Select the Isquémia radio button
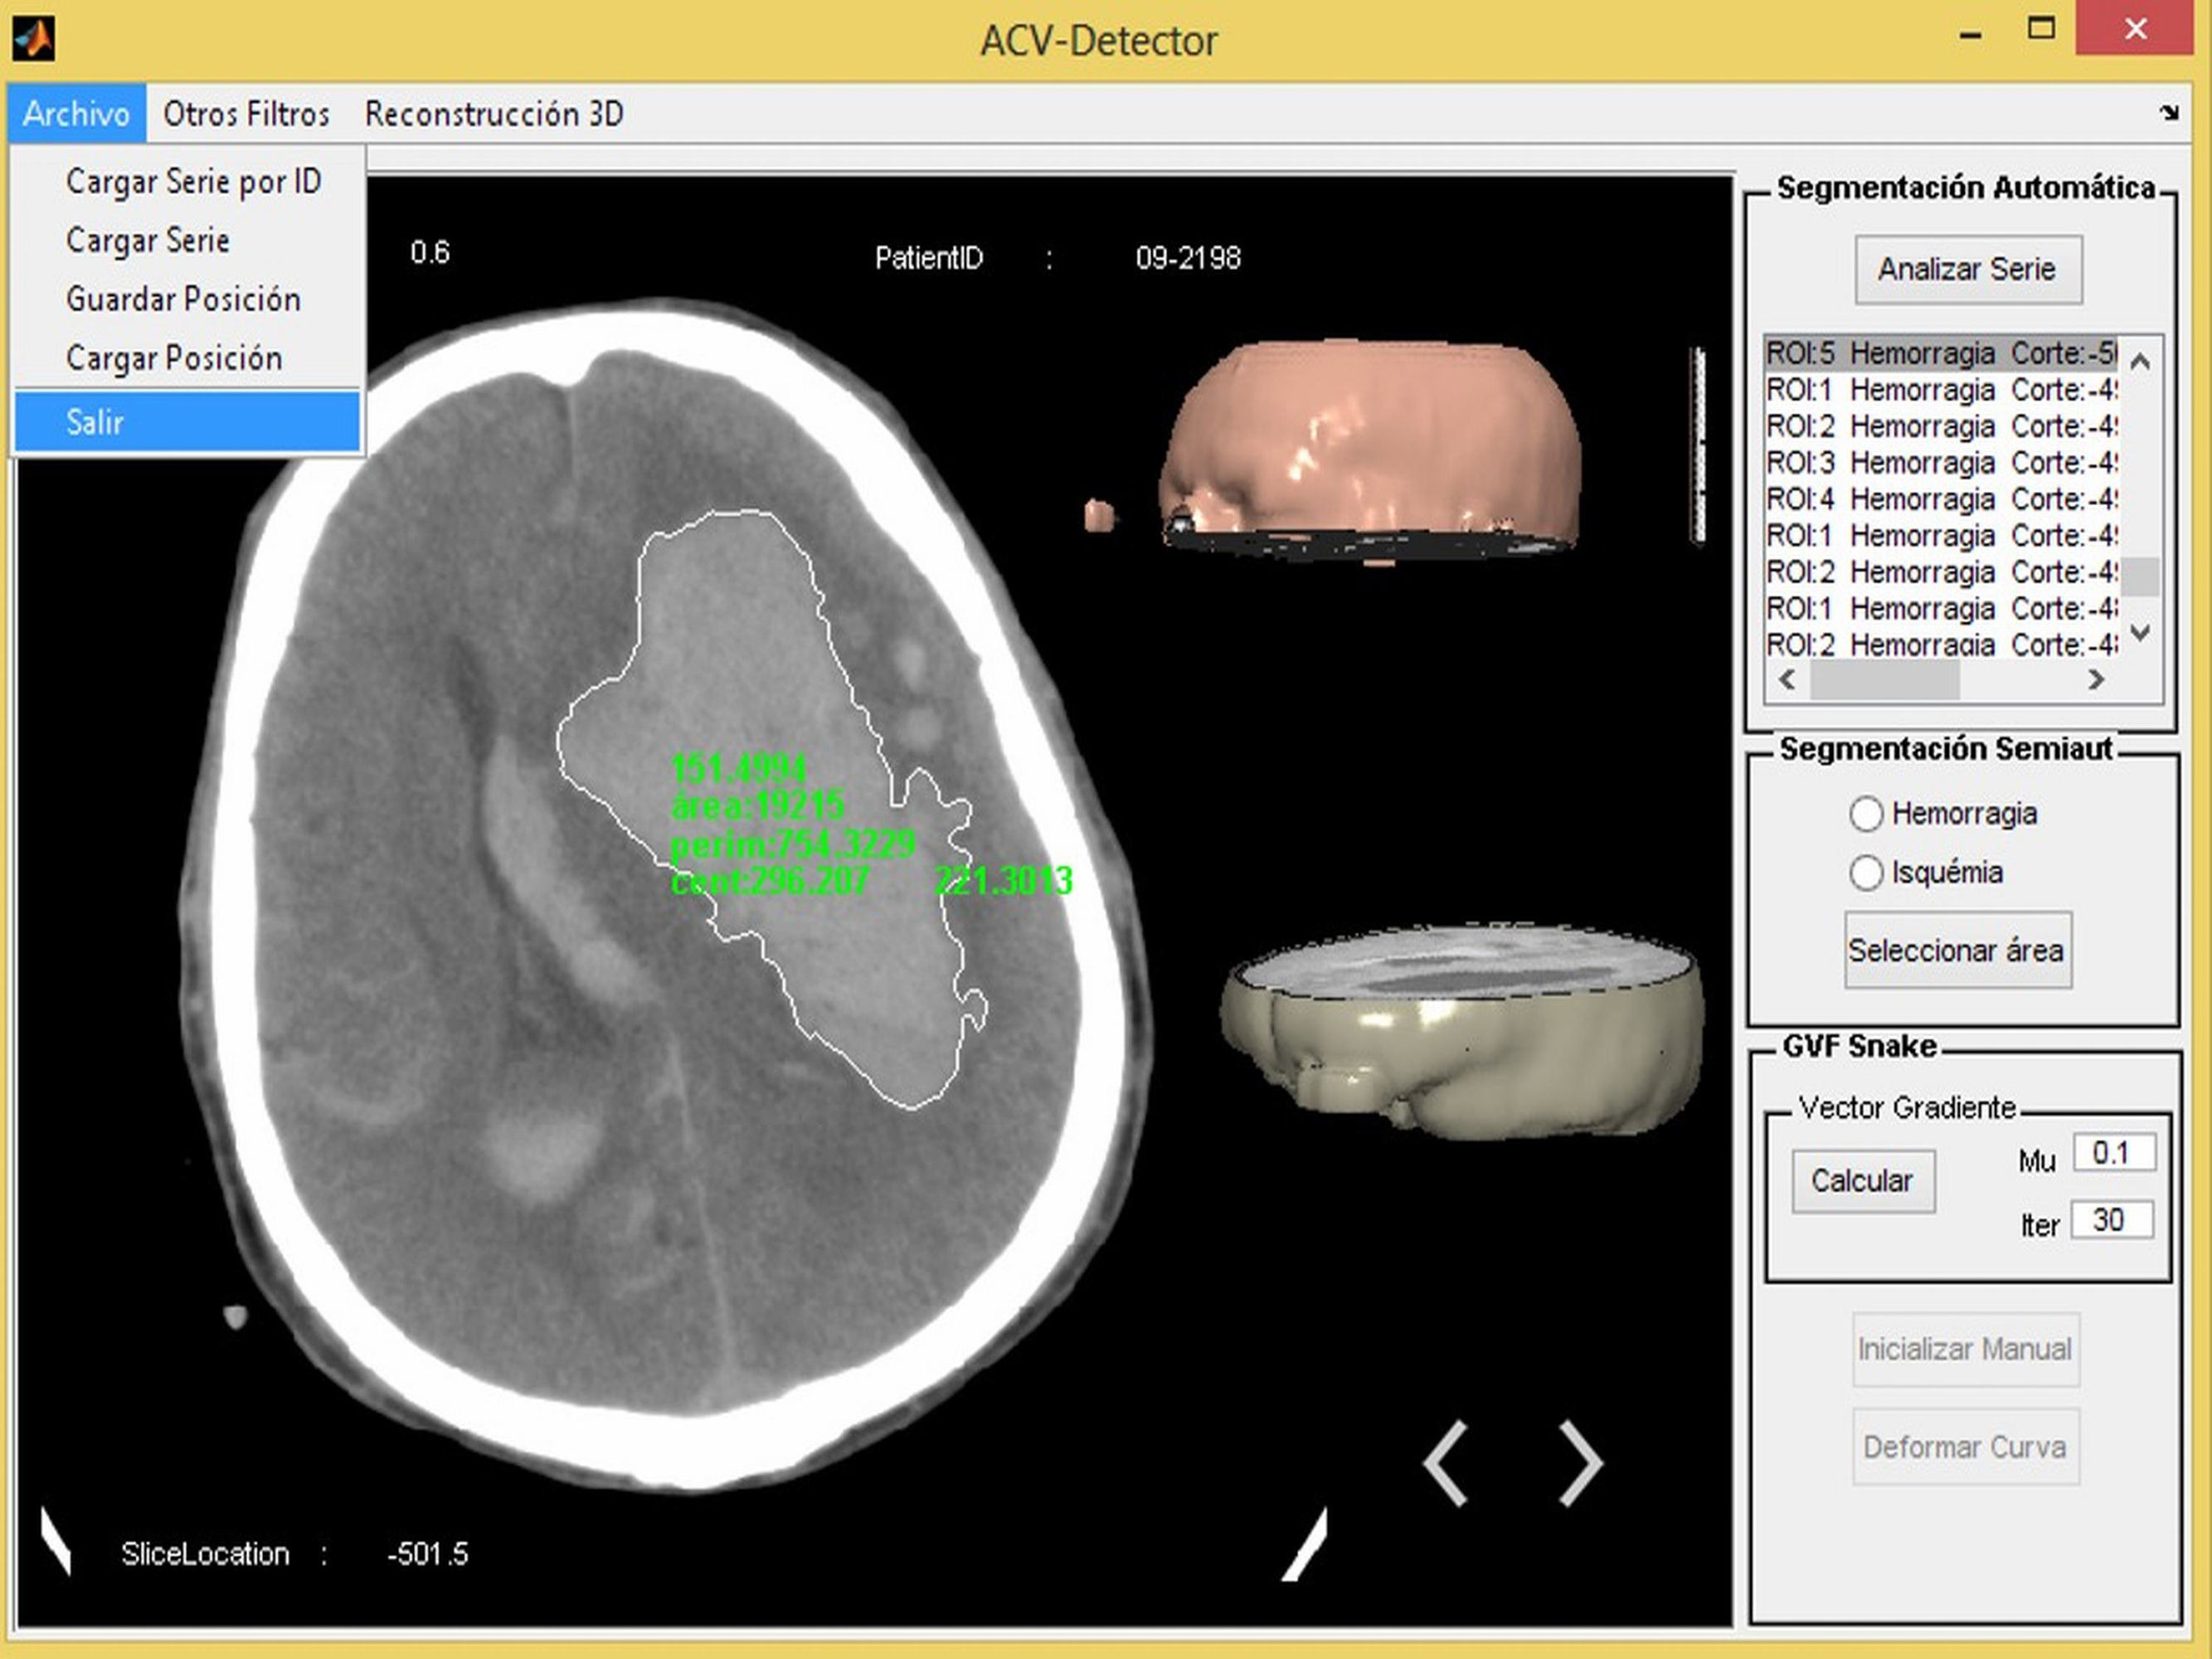Screen dimensions: 2212x1659 [1866, 873]
